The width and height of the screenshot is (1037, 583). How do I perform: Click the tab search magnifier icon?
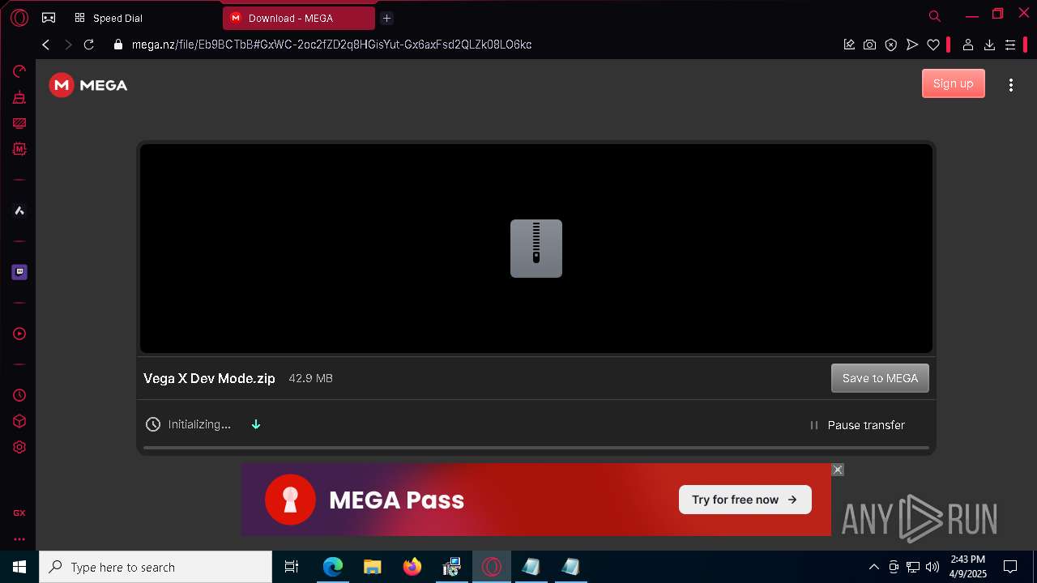[x=934, y=16]
